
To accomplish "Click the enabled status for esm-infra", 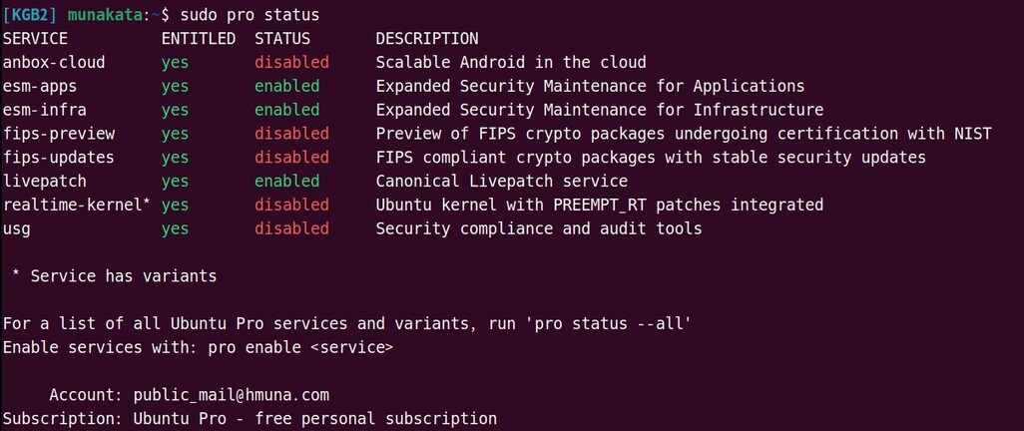I will click(286, 110).
